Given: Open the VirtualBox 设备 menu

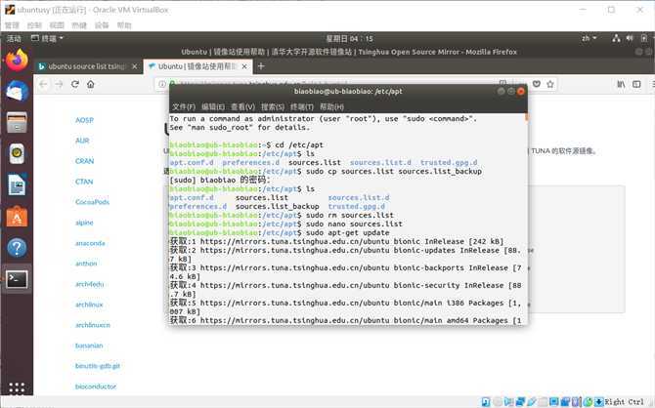Looking at the screenshot, I should click(x=102, y=25).
